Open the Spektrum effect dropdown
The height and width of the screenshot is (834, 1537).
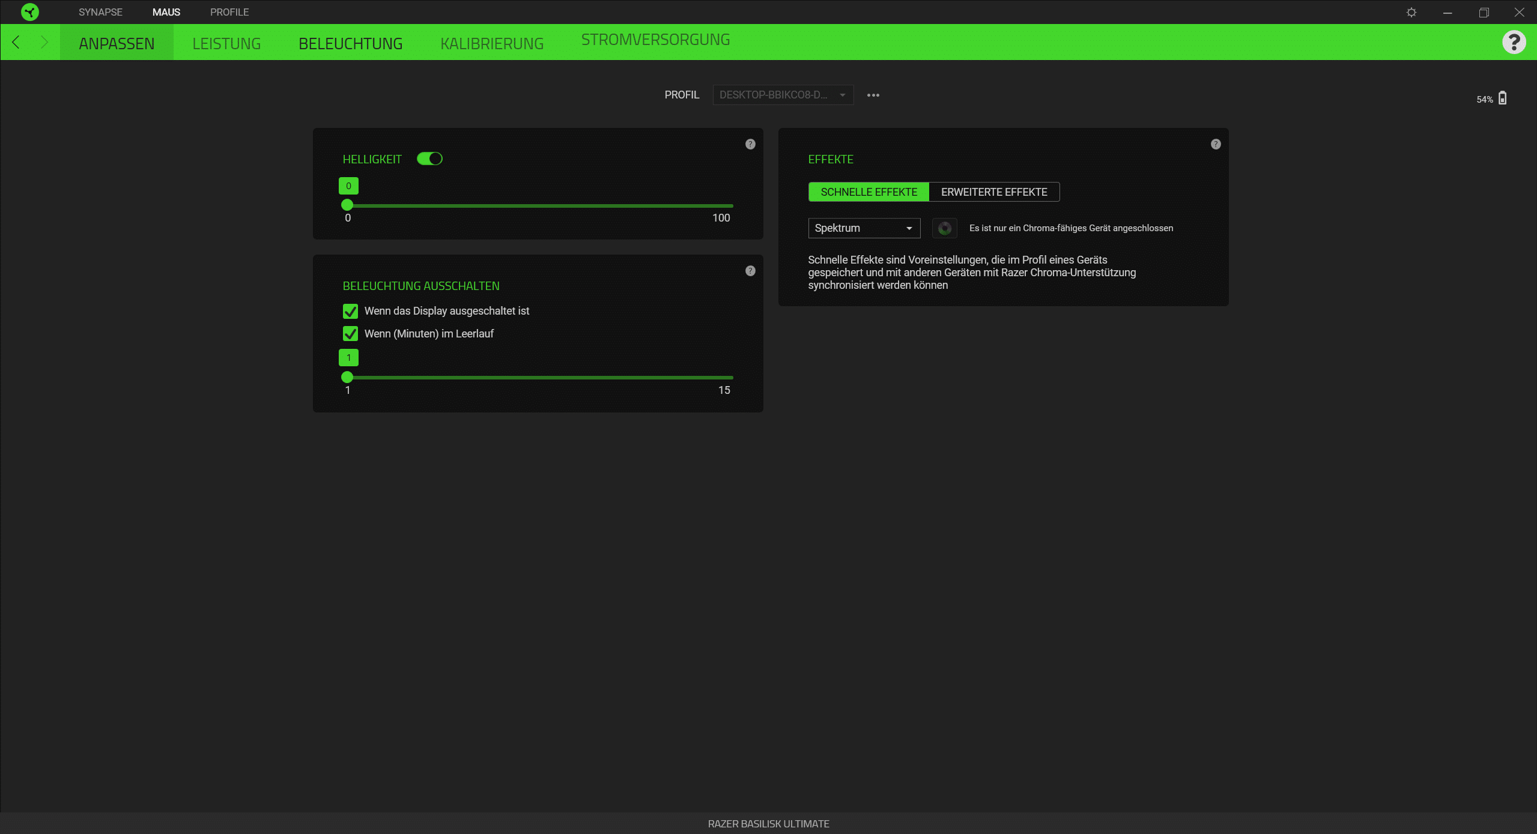pyautogui.click(x=864, y=228)
